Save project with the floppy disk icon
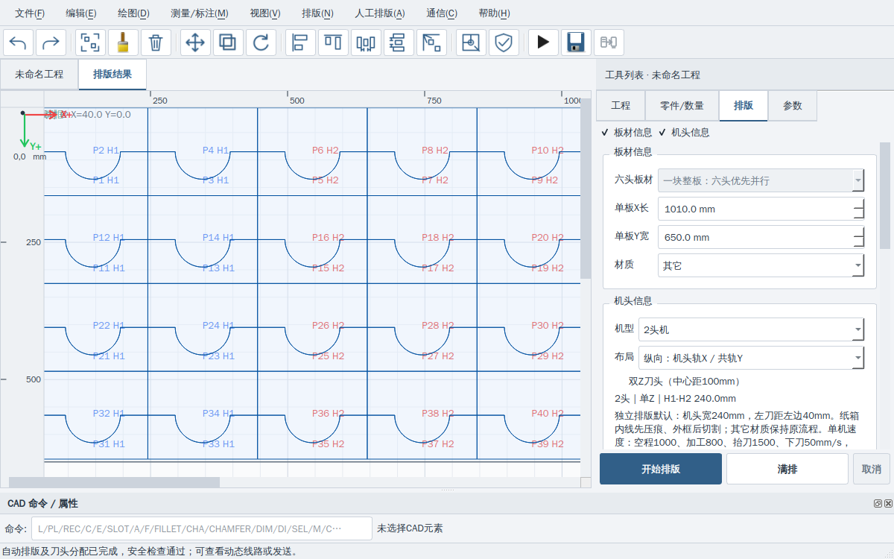Image resolution: width=894 pixels, height=559 pixels. [x=576, y=42]
